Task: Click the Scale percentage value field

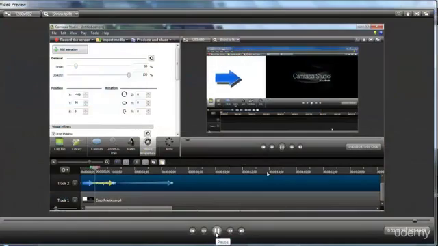Action: [x=142, y=66]
